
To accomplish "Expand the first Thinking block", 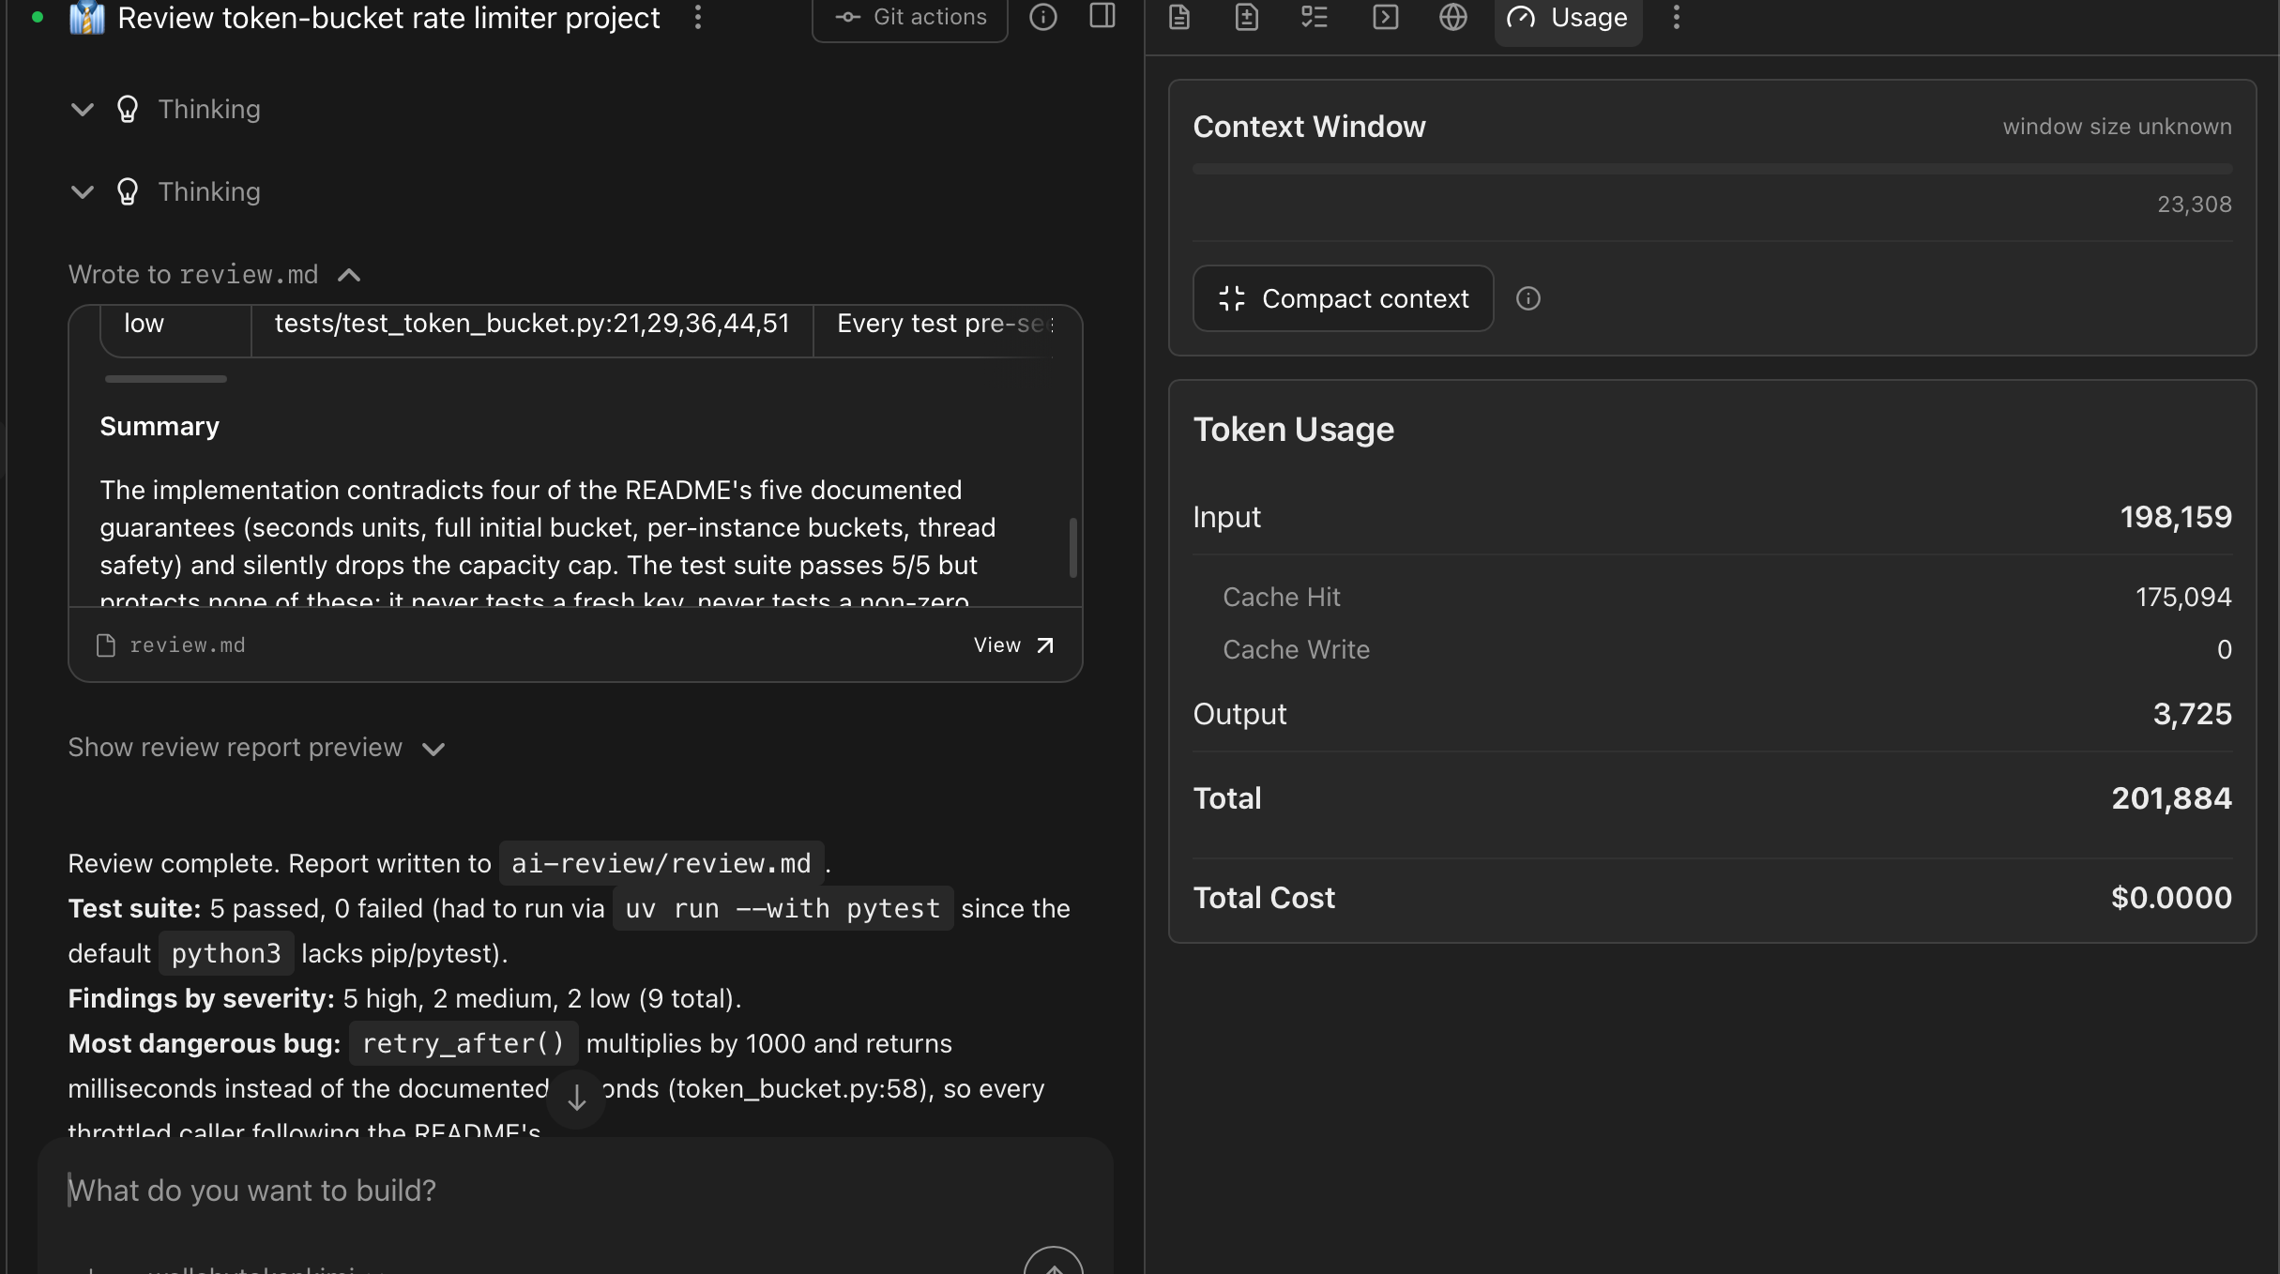I will pyautogui.click(x=83, y=110).
